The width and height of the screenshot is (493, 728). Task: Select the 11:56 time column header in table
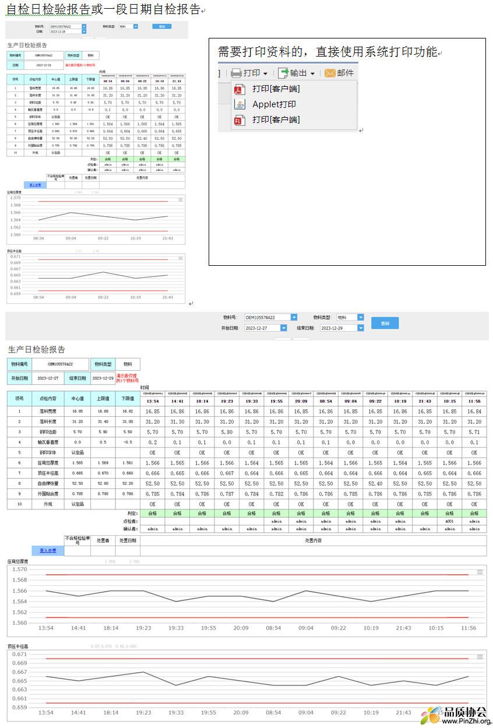pos(474,401)
